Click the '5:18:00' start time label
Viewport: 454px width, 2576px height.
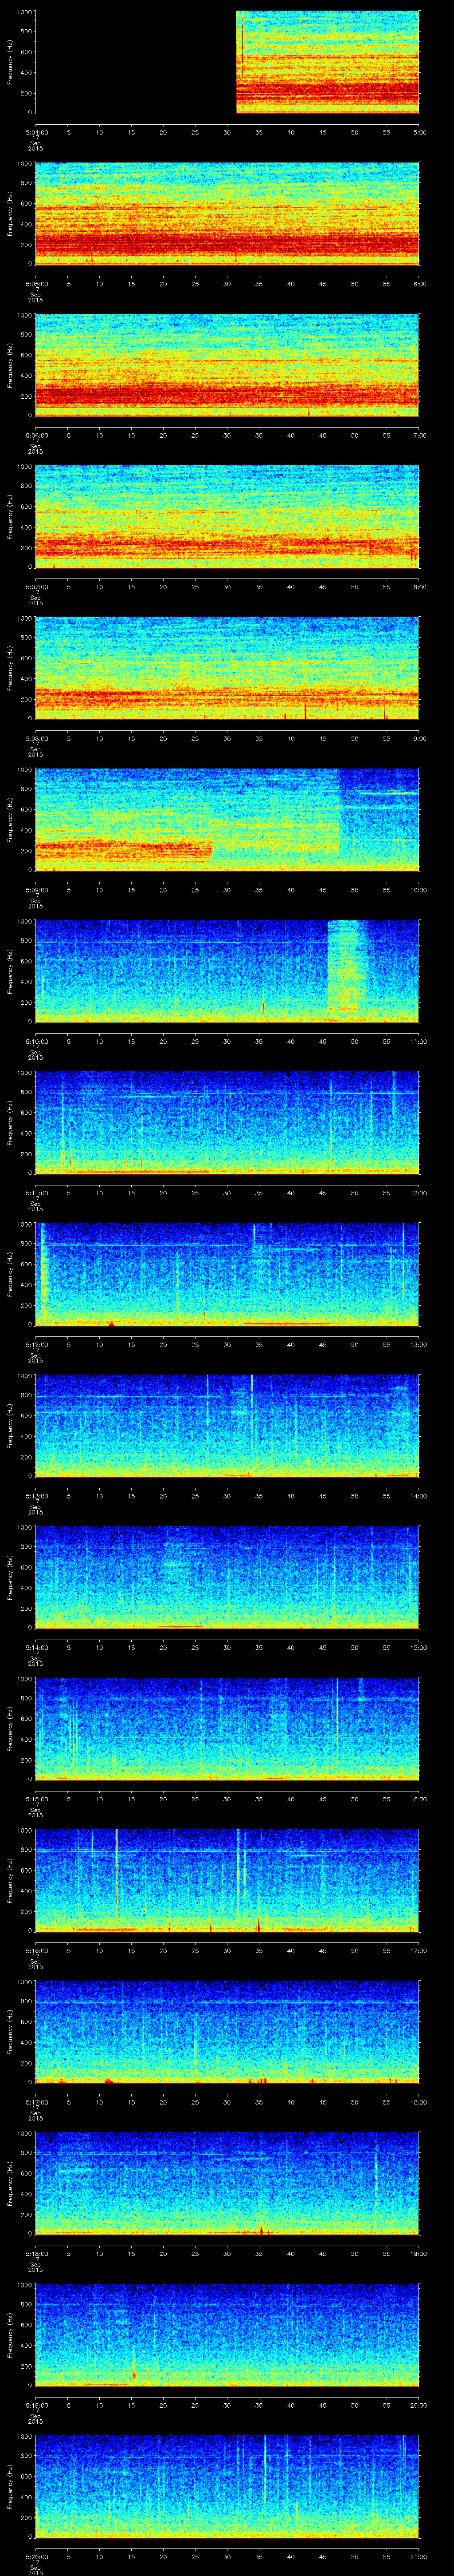[x=36, y=2253]
